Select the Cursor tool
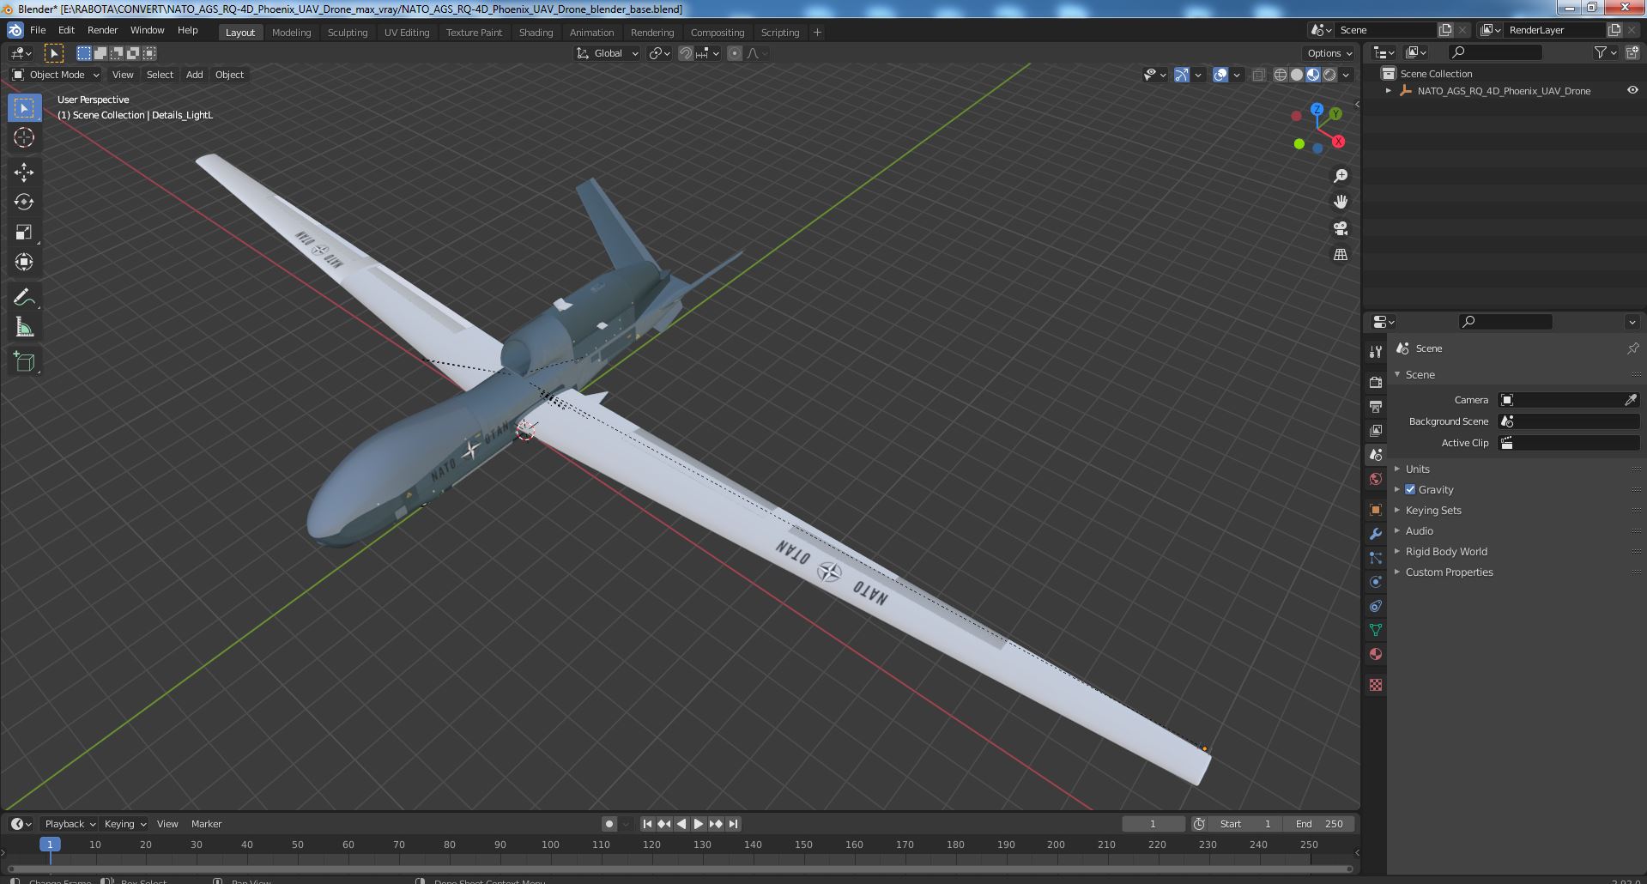Image resolution: width=1647 pixels, height=884 pixels. click(x=24, y=137)
